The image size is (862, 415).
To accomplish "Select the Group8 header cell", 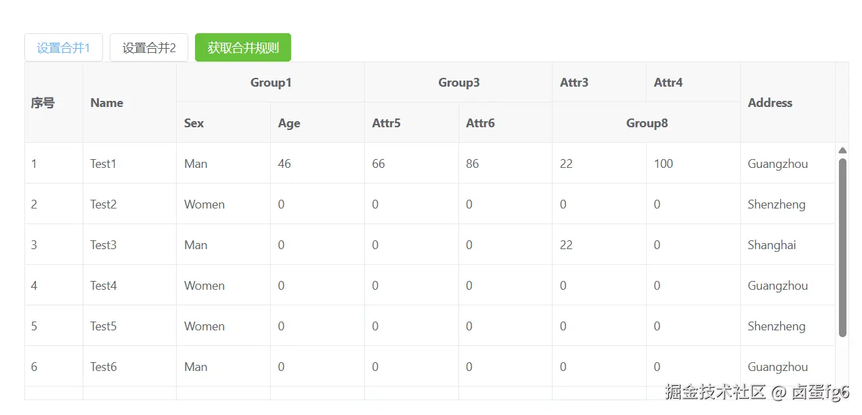I will pyautogui.click(x=646, y=123).
